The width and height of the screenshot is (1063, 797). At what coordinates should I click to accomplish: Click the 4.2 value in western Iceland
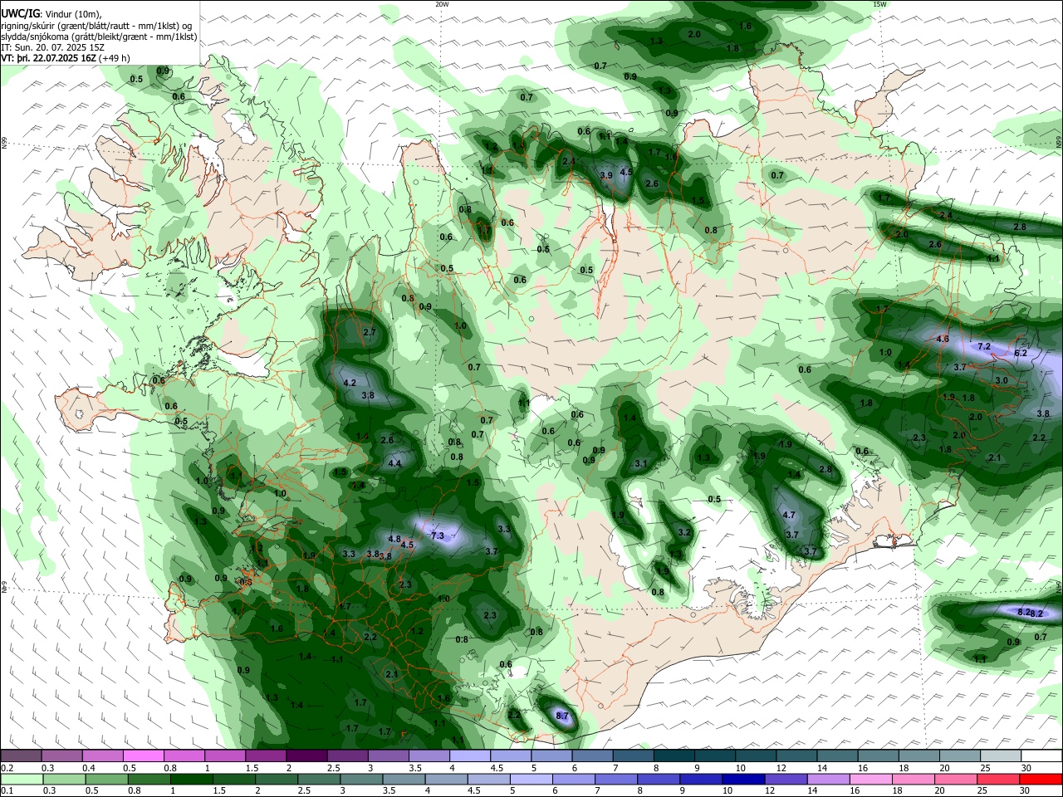(350, 383)
